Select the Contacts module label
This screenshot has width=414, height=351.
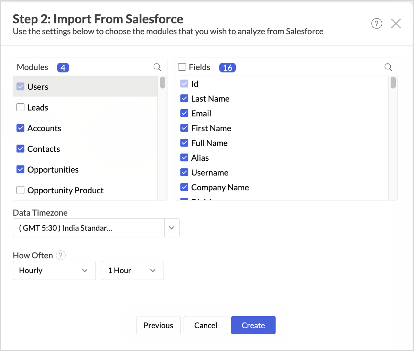click(44, 149)
